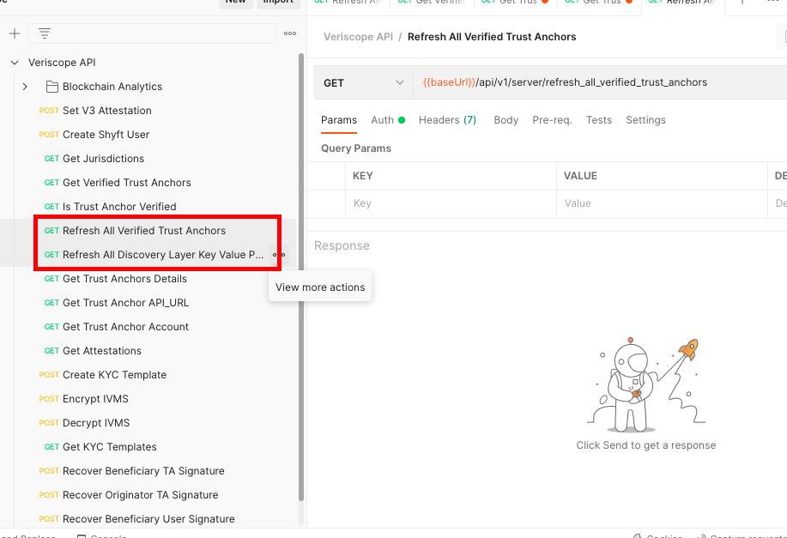
Task: Switch to the Body tab
Action: coord(506,120)
